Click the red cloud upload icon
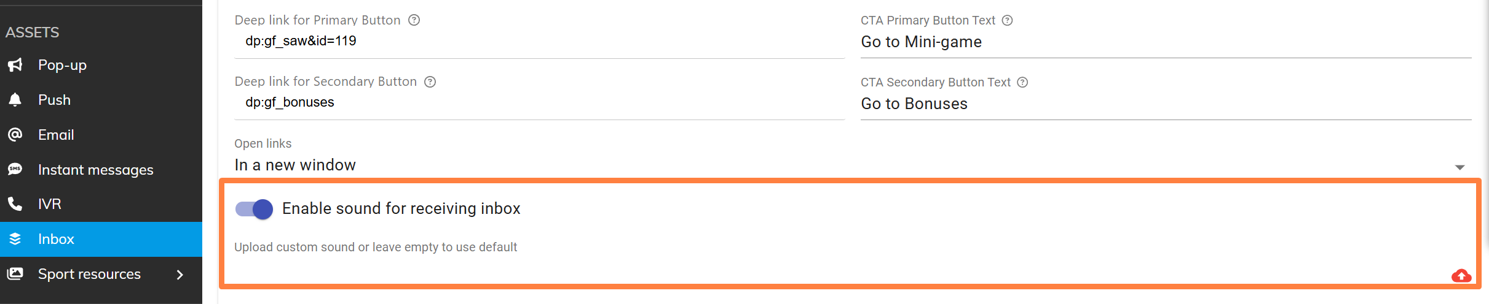Screen dimensions: 1489x304 click(x=1461, y=276)
